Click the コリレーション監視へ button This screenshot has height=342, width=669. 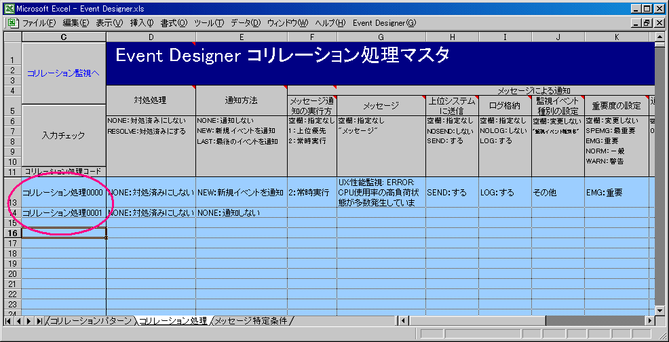click(63, 73)
